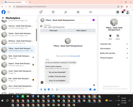Expand Customize chat section
Screen dimensions: 133x107
click(x=114, y=44)
